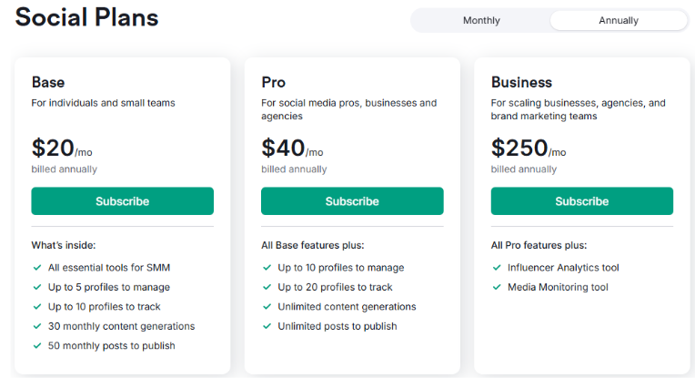Click checkmark beside All essential tools for SMM
The width and height of the screenshot is (695, 378).
click(37, 268)
